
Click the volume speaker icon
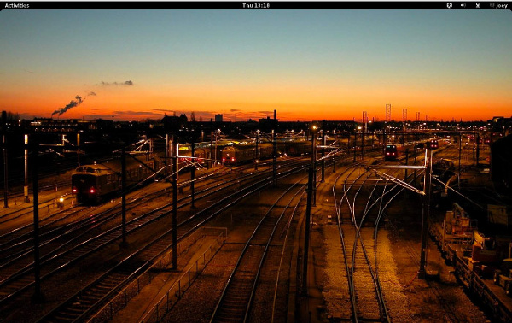click(463, 5)
